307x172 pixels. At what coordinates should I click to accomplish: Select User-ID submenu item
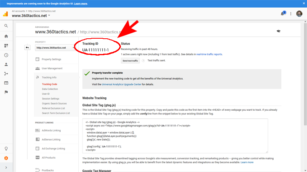pos(46,94)
